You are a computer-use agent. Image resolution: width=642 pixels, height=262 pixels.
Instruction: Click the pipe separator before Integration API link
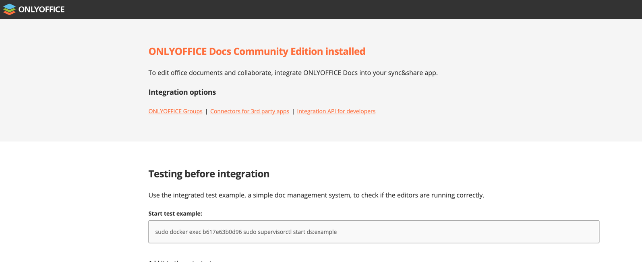click(293, 111)
